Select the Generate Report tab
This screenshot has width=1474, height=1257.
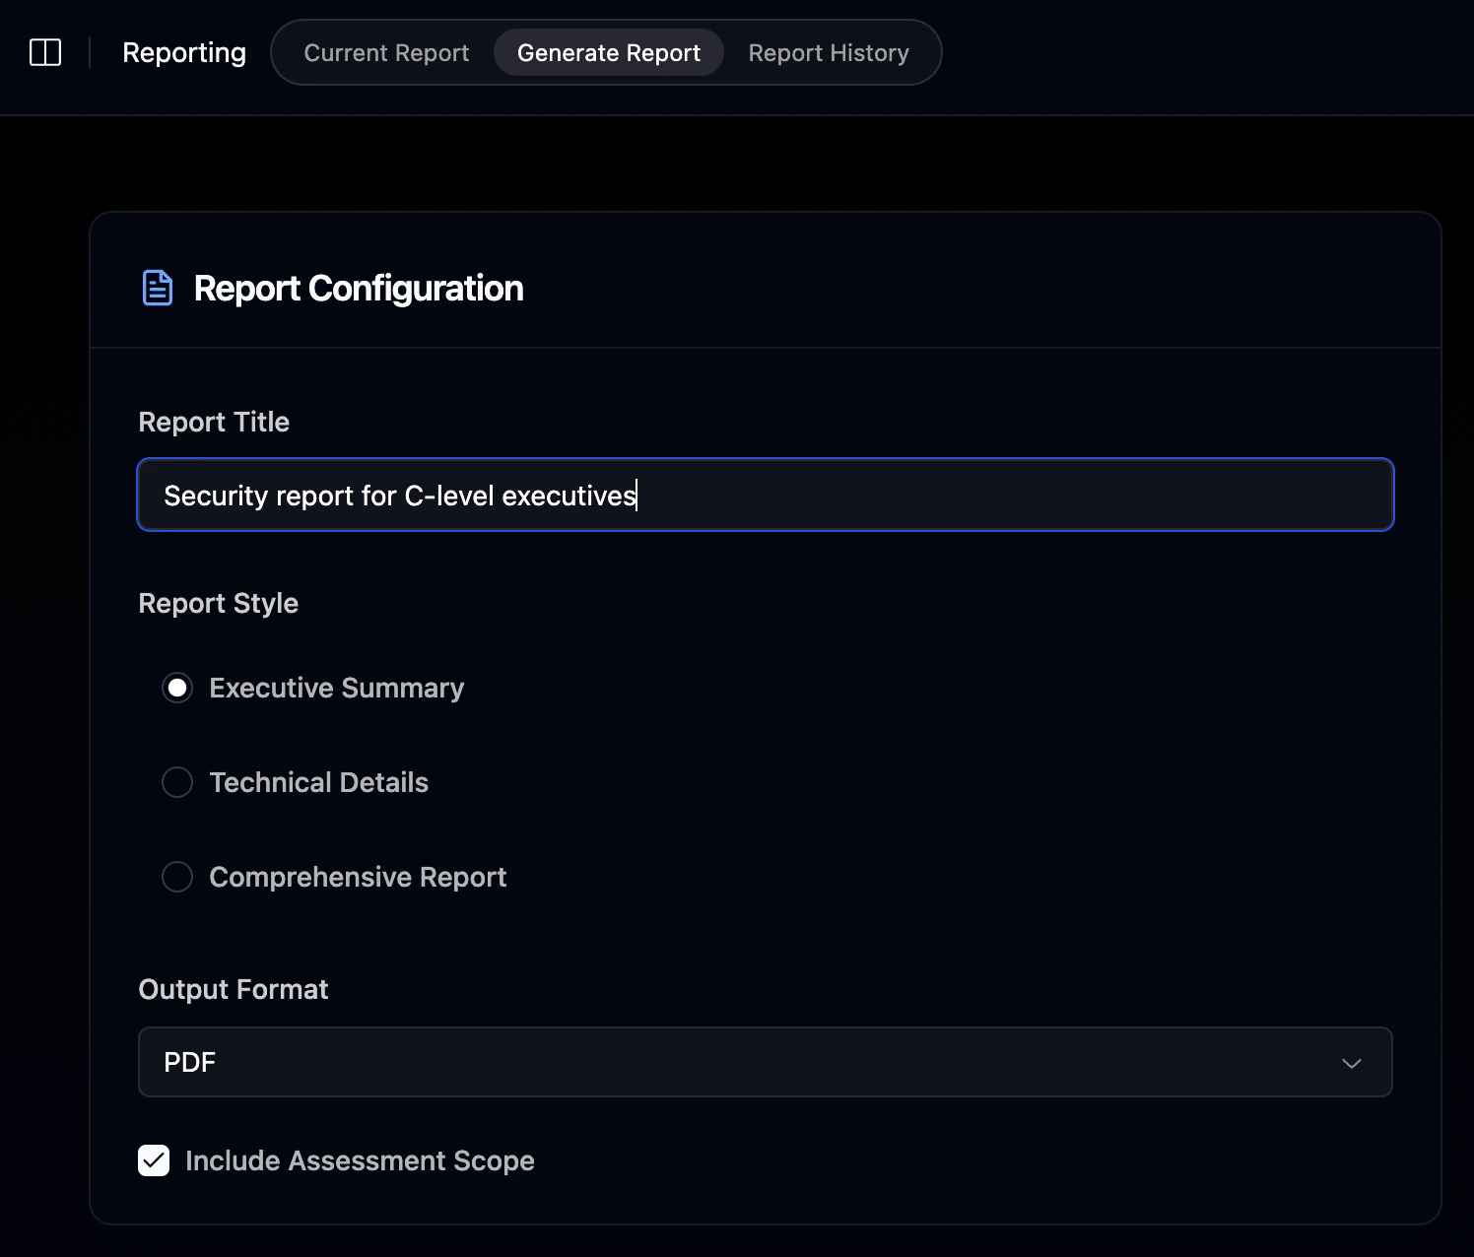pyautogui.click(x=609, y=52)
